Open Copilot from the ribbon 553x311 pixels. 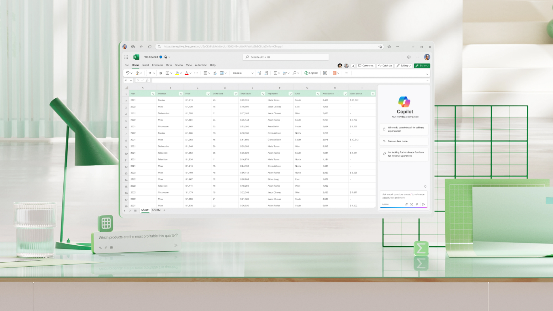click(x=311, y=73)
